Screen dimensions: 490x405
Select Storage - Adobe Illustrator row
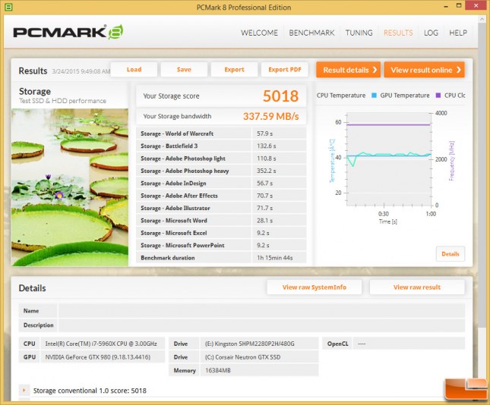(x=221, y=208)
